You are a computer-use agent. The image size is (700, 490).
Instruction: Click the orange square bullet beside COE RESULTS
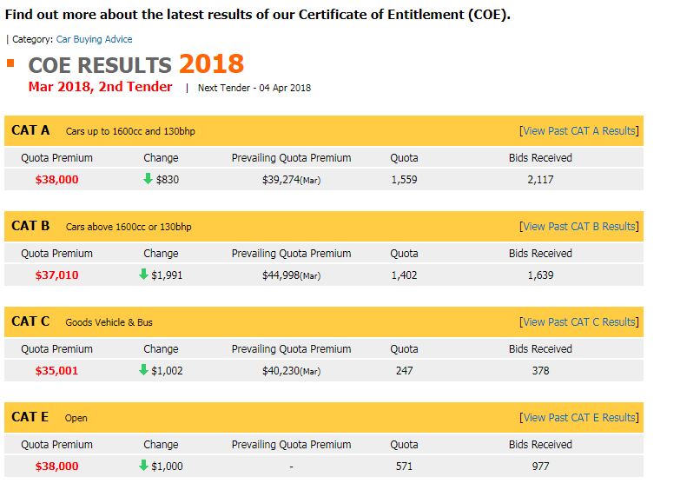[x=11, y=63]
